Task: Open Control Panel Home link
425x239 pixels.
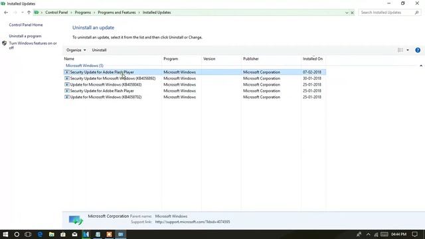Action: tap(26, 25)
